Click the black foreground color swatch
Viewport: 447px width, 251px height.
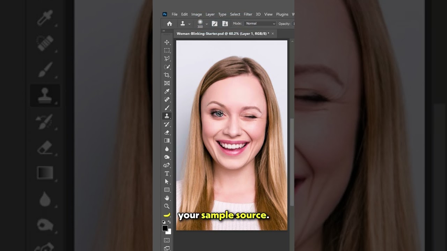(x=165, y=228)
